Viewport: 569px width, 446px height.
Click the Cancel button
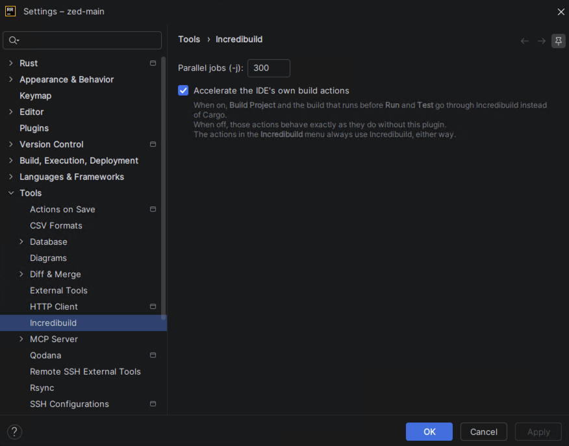tap(483, 432)
